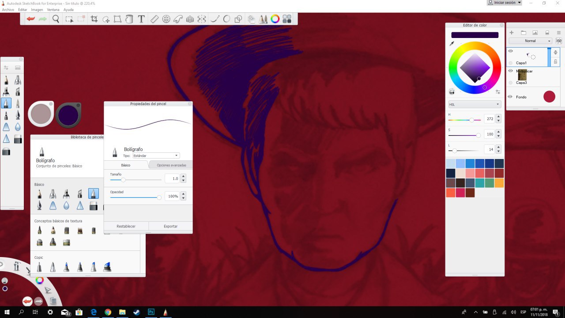This screenshot has height=318, width=565.
Task: Decrease the S saturation value stepper
Action: (498, 136)
